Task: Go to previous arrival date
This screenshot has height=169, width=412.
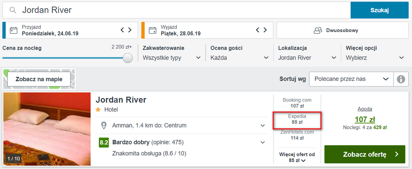Action: coord(122,30)
